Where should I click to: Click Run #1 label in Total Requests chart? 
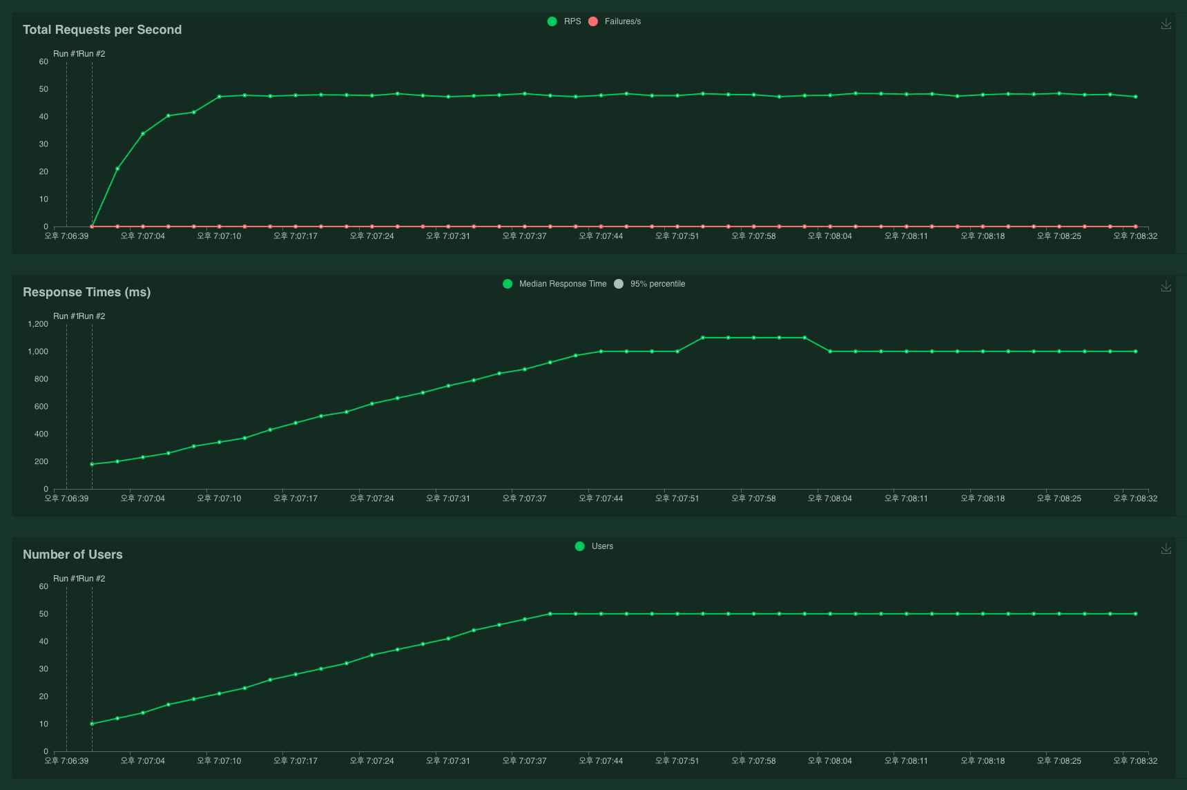point(65,54)
